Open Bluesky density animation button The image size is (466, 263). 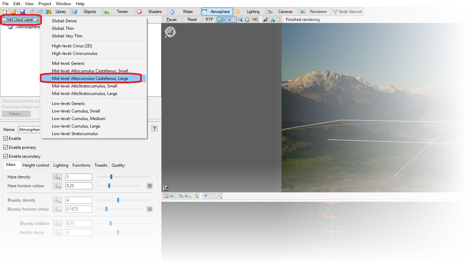(x=57, y=200)
